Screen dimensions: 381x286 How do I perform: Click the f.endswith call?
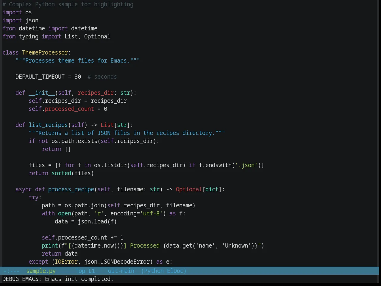pos(215,165)
